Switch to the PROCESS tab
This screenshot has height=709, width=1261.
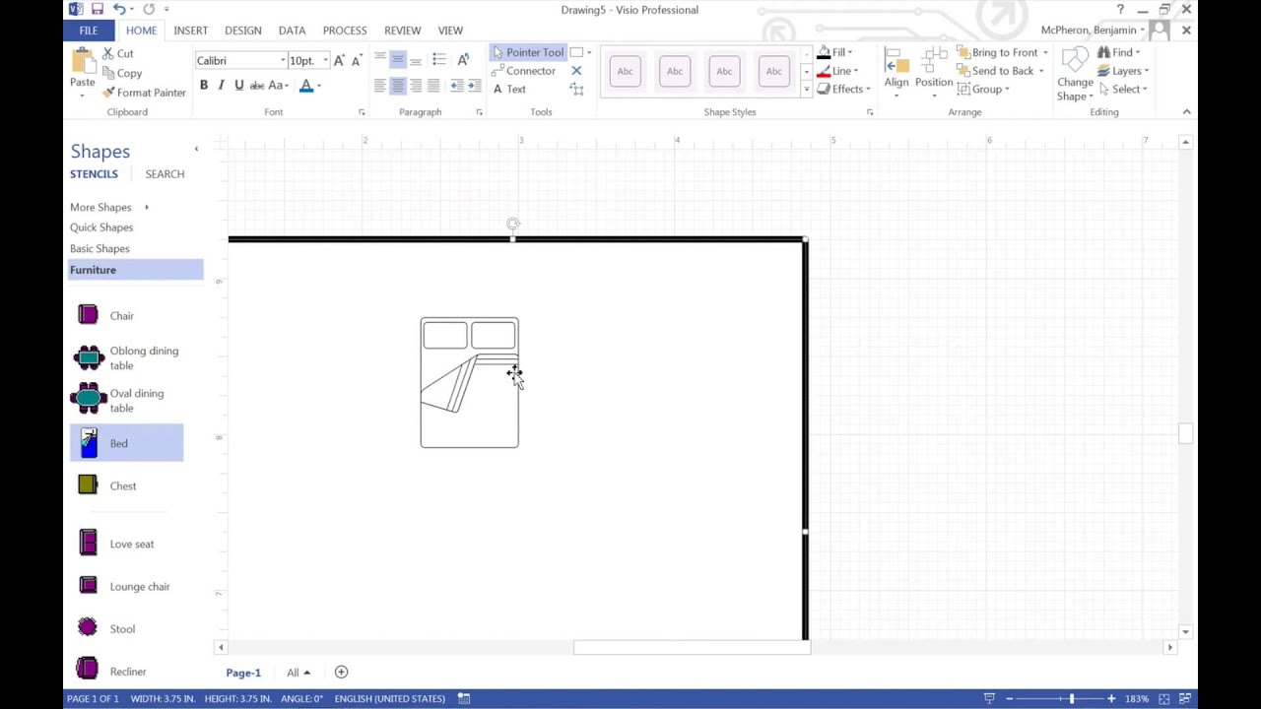pyautogui.click(x=345, y=31)
